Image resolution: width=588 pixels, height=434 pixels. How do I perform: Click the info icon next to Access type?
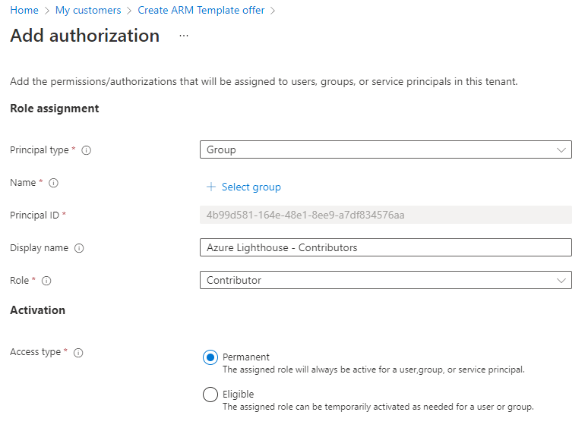tap(78, 353)
